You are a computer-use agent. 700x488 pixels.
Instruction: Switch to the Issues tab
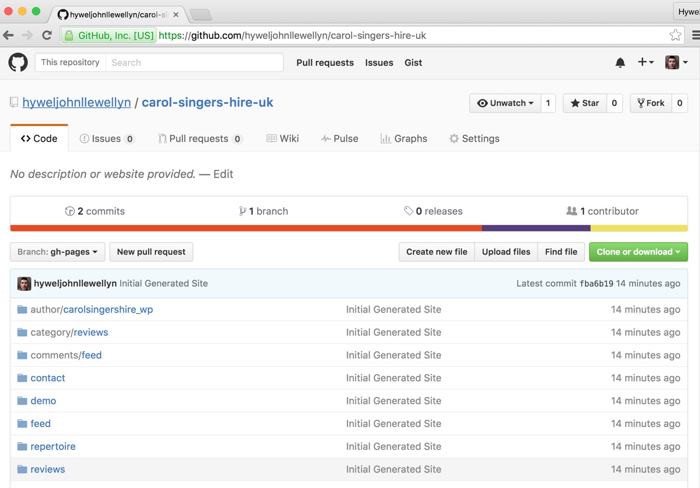(x=107, y=138)
